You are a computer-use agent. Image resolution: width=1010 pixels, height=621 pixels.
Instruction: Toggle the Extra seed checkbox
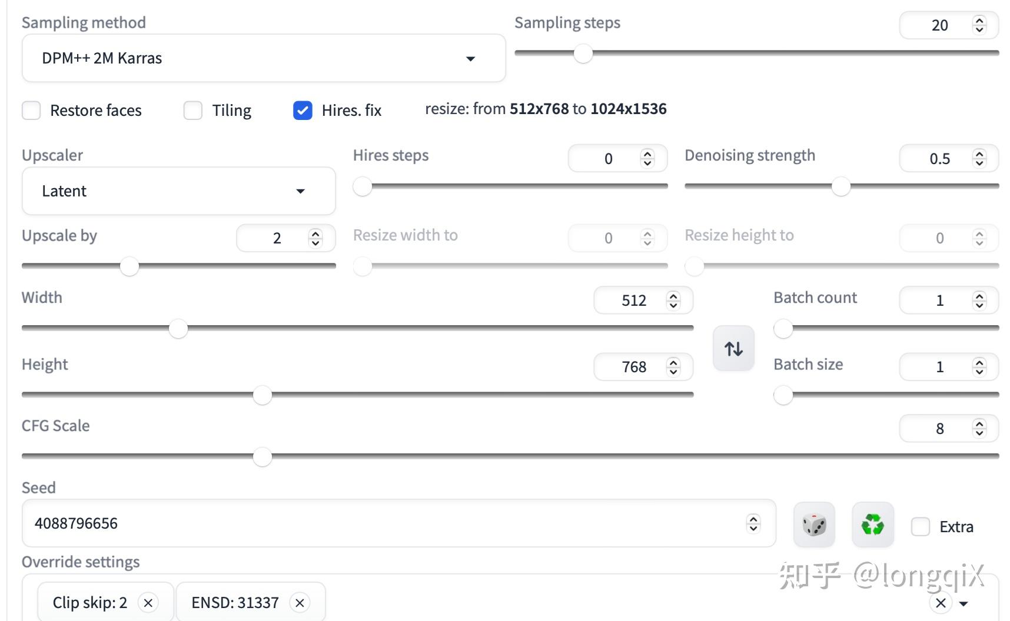(x=921, y=526)
